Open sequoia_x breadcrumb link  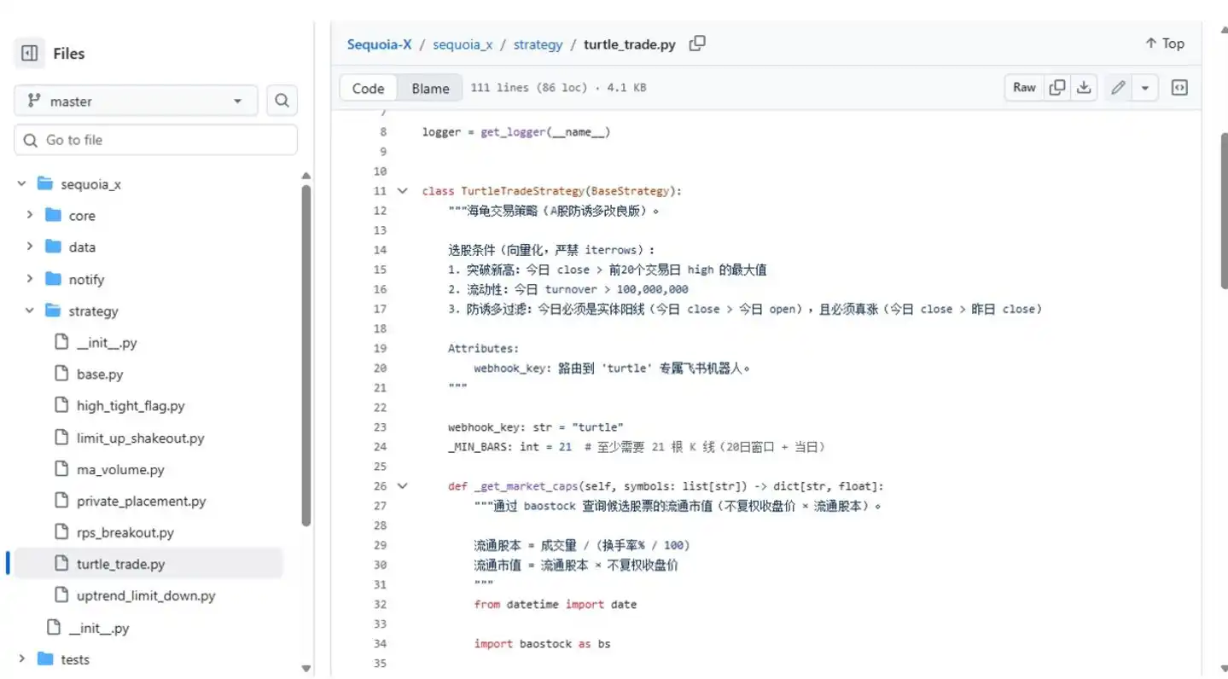pos(463,44)
